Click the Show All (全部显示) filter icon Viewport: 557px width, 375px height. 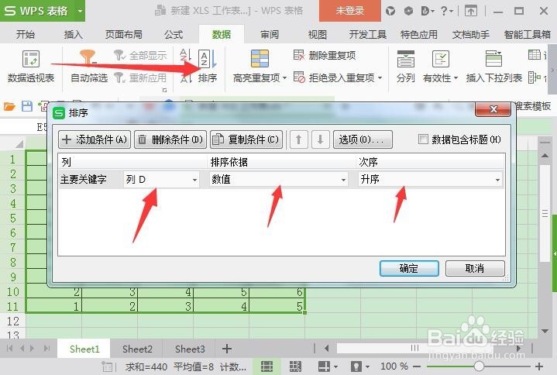tap(119, 55)
